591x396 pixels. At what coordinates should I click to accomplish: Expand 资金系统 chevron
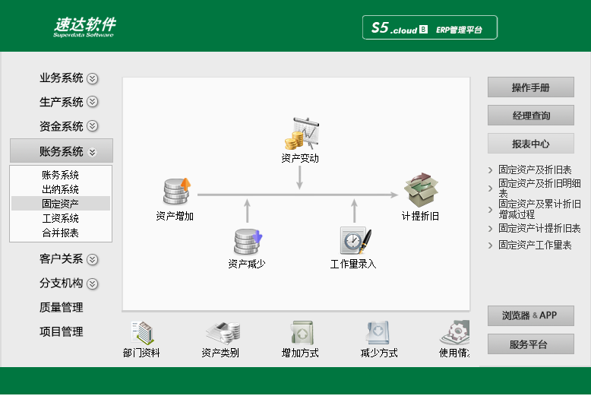pyautogui.click(x=93, y=126)
